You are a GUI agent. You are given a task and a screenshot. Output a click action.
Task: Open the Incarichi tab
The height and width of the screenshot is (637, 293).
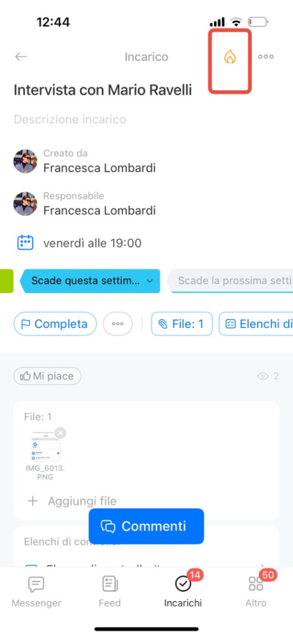click(x=183, y=591)
